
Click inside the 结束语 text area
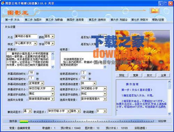click(82, 60)
